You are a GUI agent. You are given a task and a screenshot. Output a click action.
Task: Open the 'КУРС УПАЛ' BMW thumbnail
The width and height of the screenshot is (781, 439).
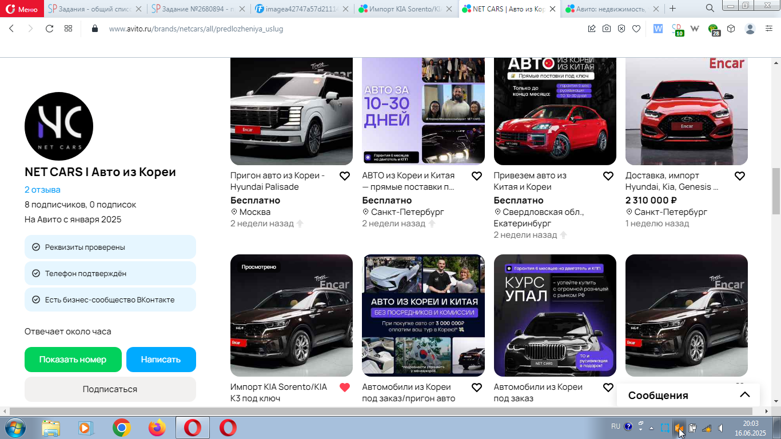click(555, 316)
